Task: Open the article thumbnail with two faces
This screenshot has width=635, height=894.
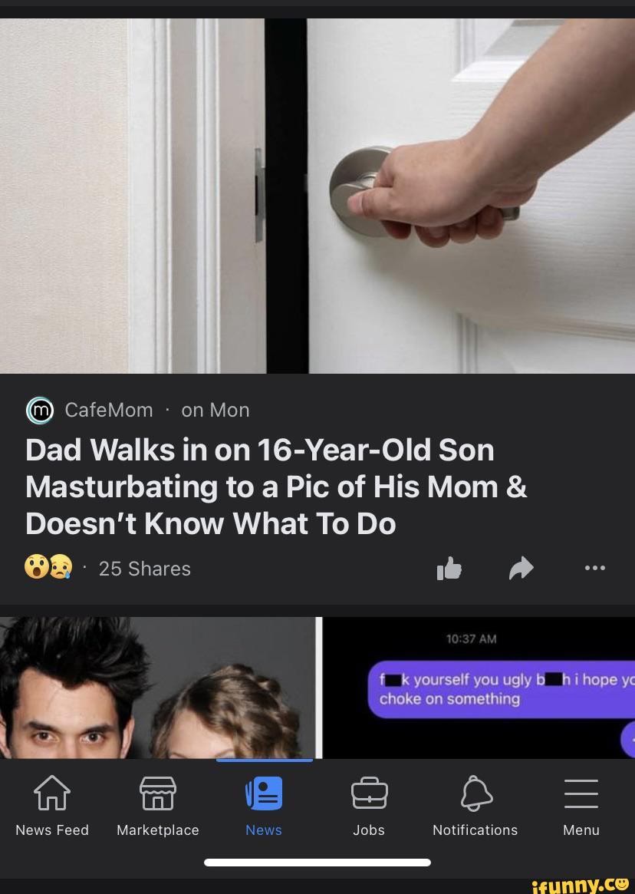Action: coord(157,688)
